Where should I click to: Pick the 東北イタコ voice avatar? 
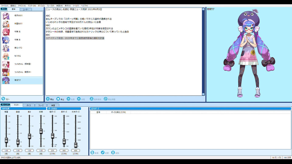pos(6,48)
